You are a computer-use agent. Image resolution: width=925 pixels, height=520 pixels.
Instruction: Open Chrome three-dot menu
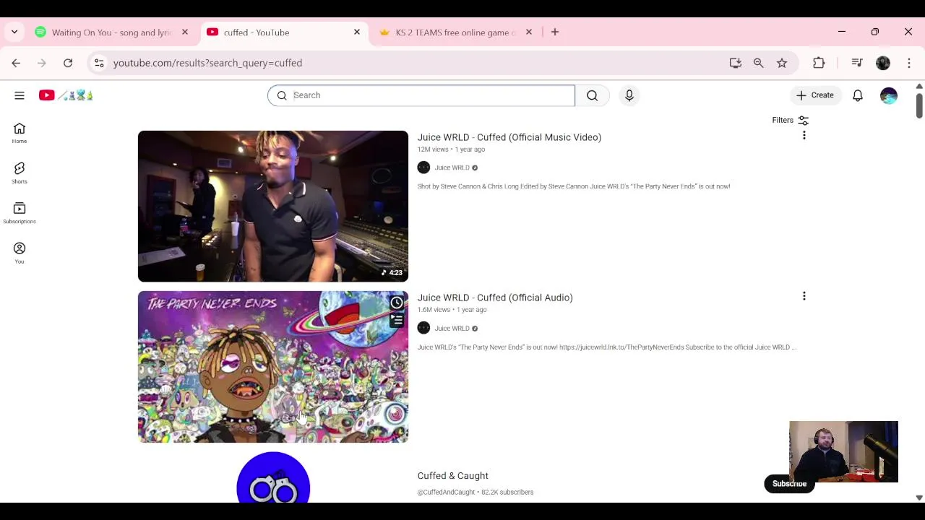909,63
